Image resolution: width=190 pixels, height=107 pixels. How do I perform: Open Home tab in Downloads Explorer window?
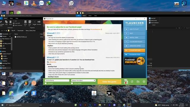point(5,18)
